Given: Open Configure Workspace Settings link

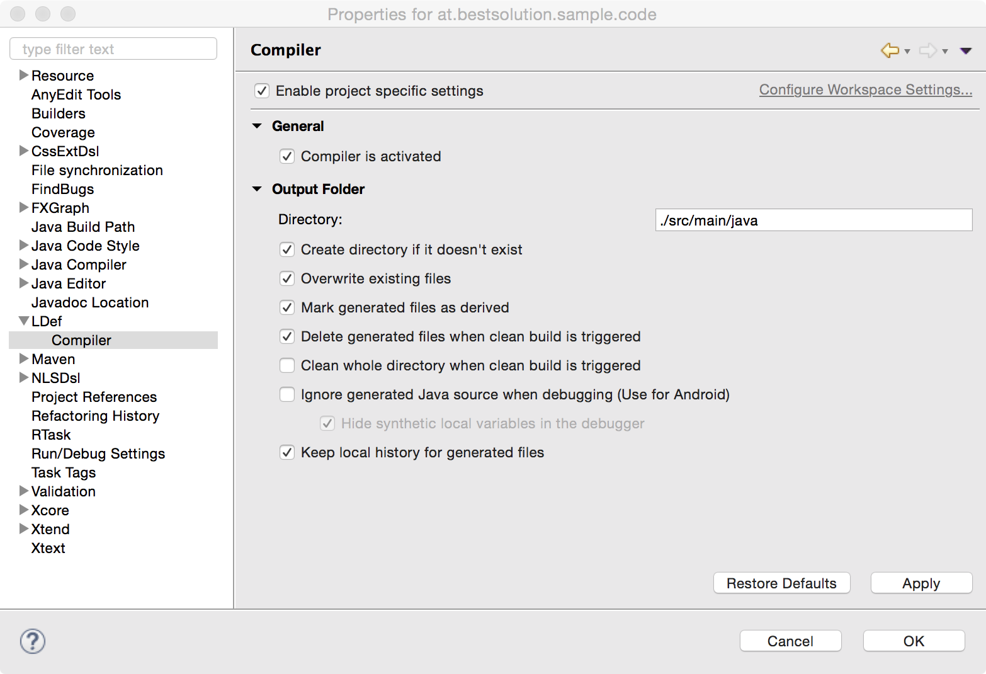Looking at the screenshot, I should coord(865,90).
